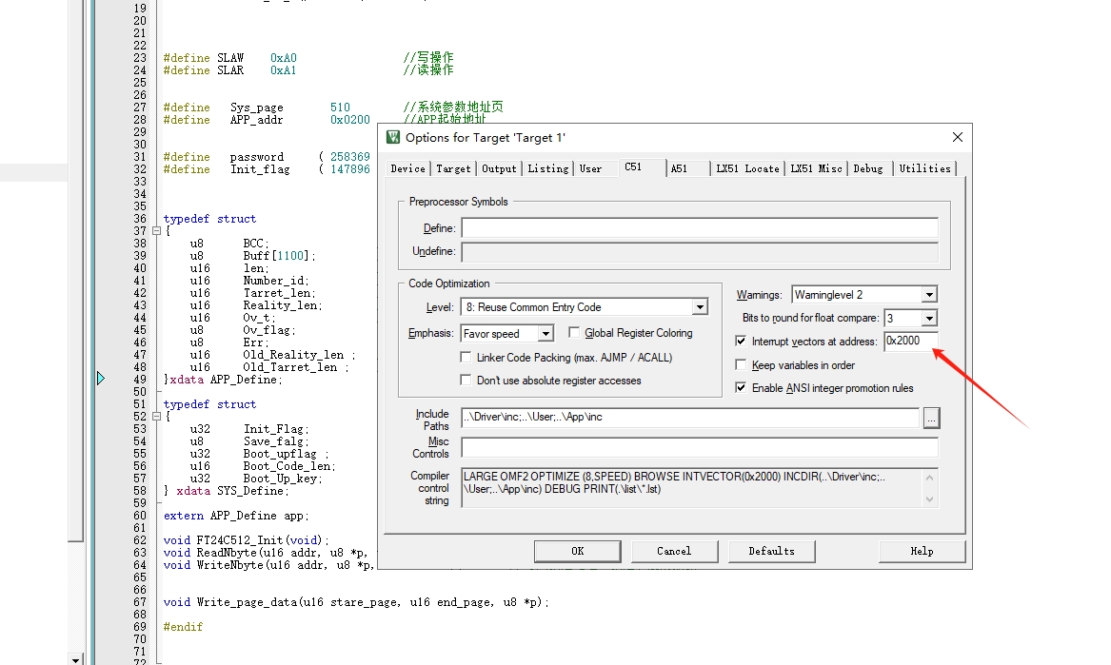The width and height of the screenshot is (1111, 665).
Task: Collapse the SYS_Define struct at line 52
Action: [156, 417]
